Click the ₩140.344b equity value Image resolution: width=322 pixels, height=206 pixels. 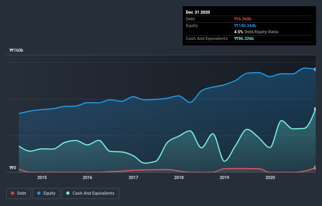click(245, 25)
